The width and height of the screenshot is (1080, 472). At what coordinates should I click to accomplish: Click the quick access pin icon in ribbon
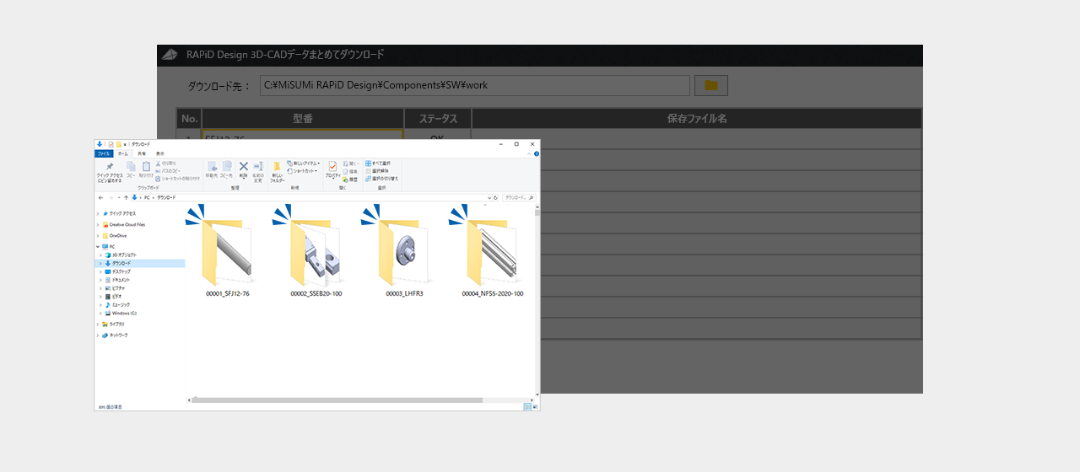click(x=109, y=167)
